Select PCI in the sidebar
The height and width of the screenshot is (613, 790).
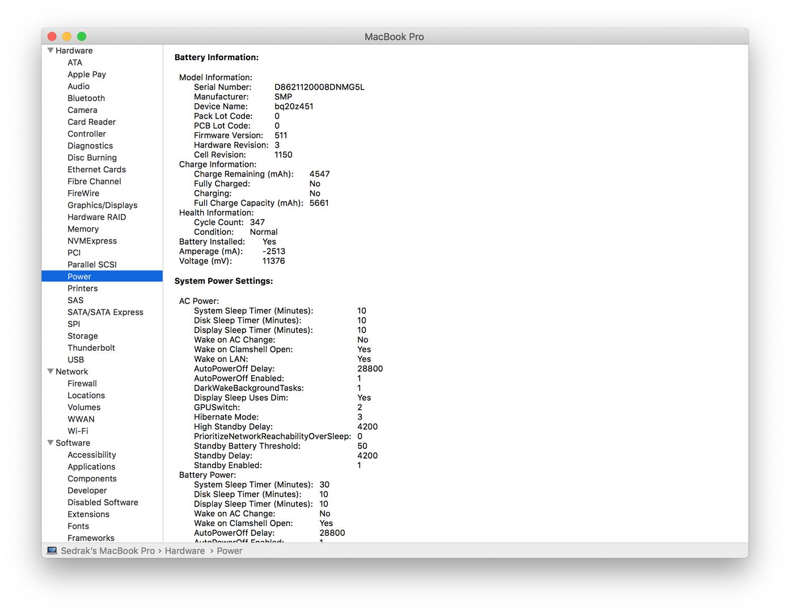point(74,253)
